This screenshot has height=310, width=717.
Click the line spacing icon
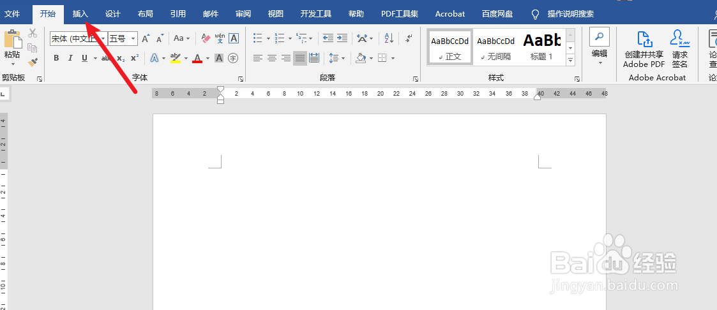click(333, 58)
